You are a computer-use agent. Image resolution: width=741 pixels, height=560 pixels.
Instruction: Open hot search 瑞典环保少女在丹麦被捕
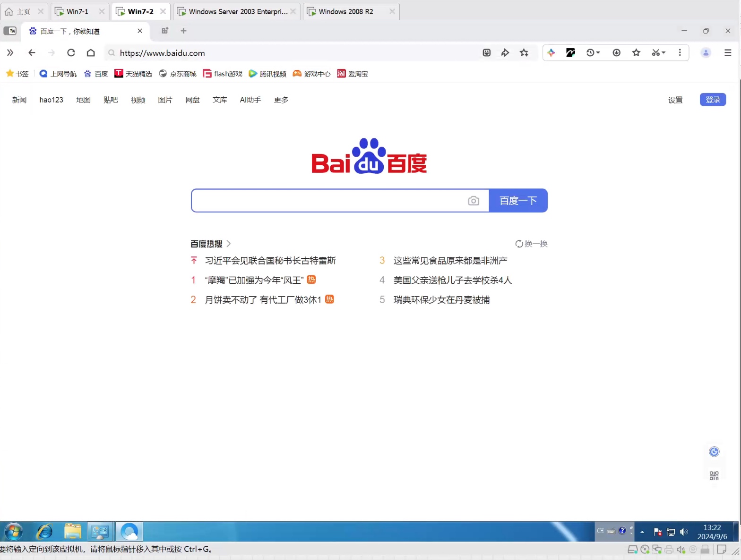coord(441,300)
